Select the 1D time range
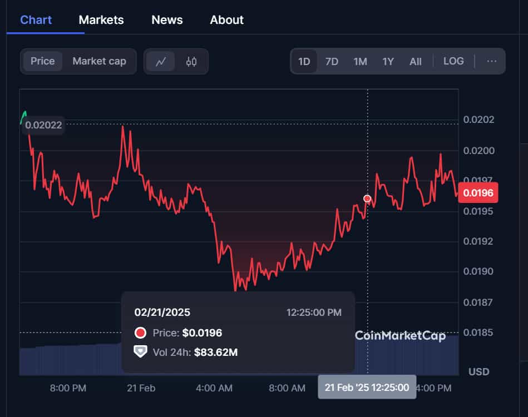This screenshot has width=528, height=417. coord(304,61)
